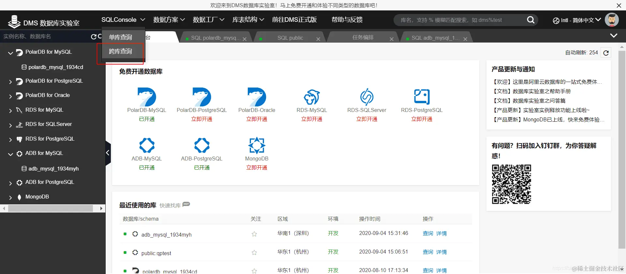Click 详情 for public:qptest row
Viewport: 626px width, 274px height.
tap(441, 252)
